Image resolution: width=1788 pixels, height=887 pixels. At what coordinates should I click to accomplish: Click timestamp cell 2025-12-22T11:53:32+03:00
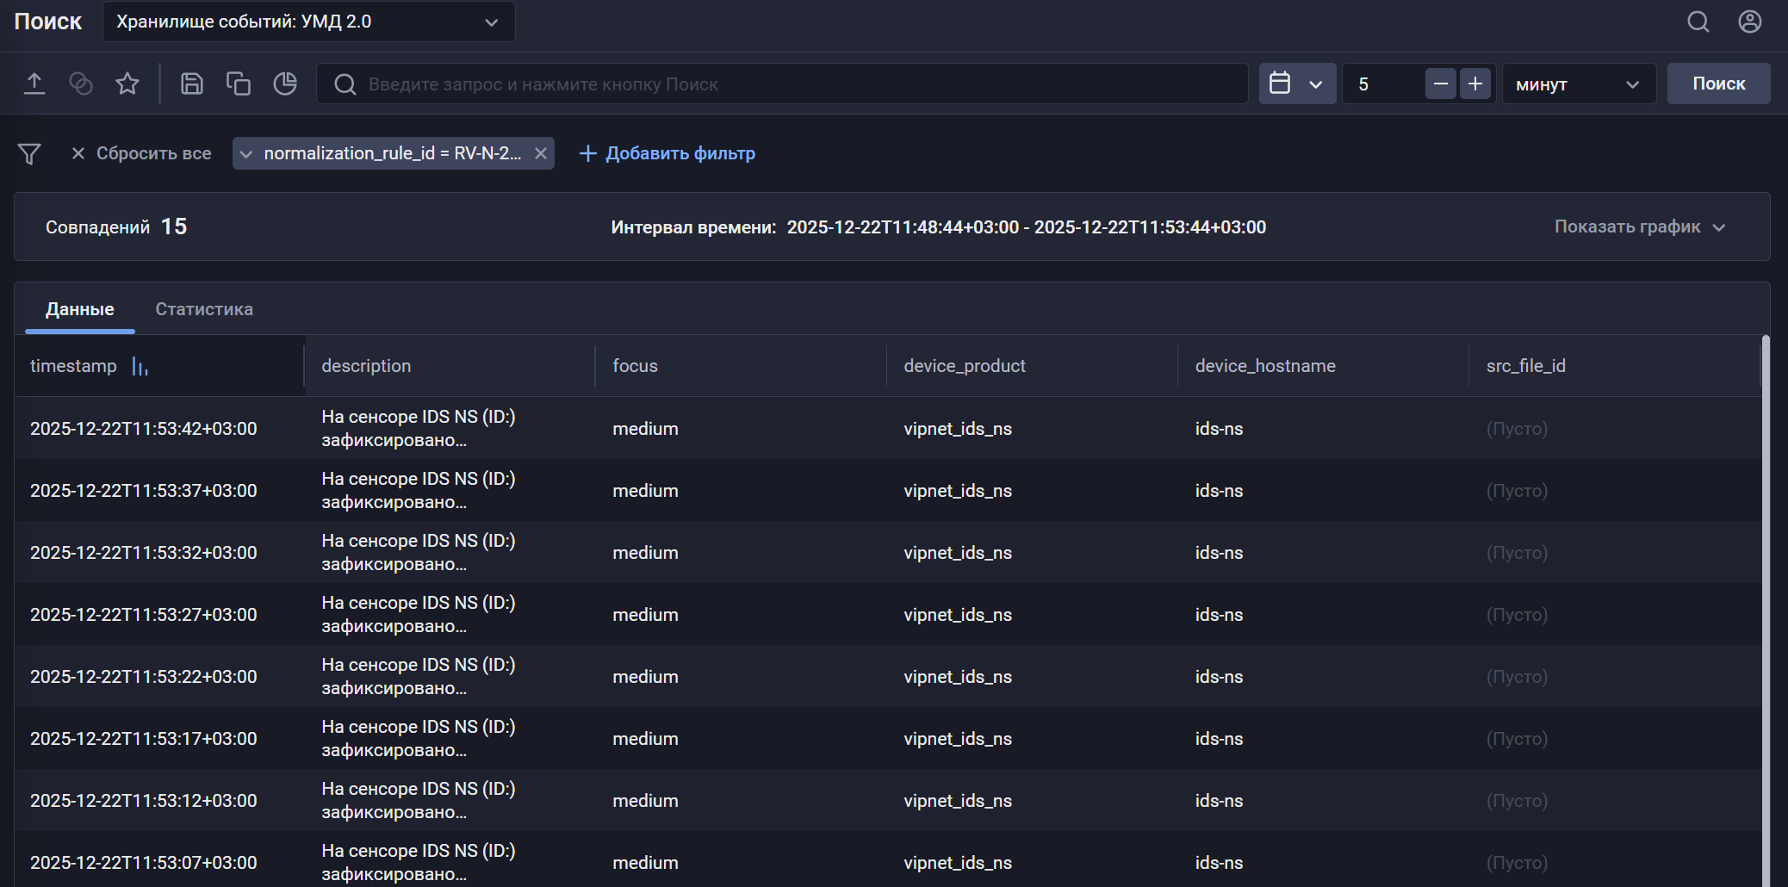click(x=144, y=553)
